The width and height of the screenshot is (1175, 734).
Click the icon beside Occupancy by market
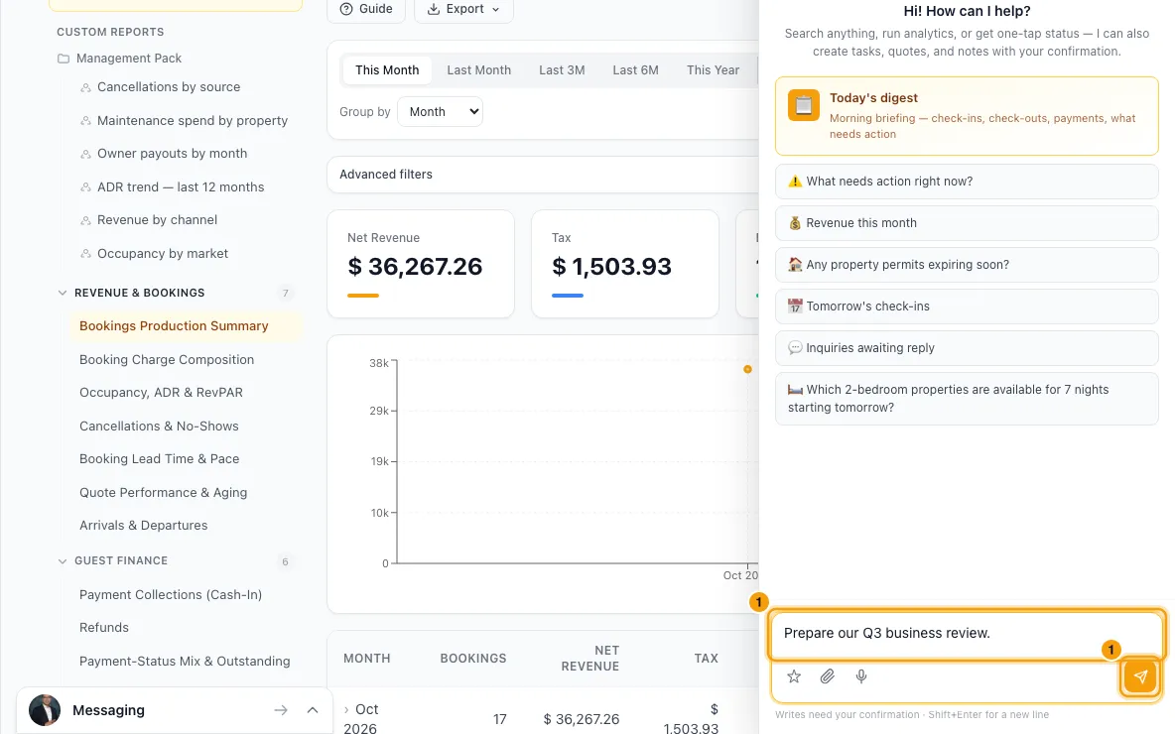pyautogui.click(x=85, y=254)
